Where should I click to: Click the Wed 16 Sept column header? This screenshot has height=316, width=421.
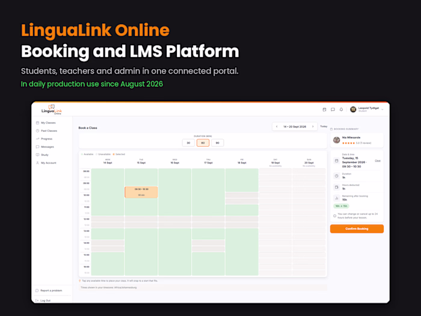click(x=175, y=161)
